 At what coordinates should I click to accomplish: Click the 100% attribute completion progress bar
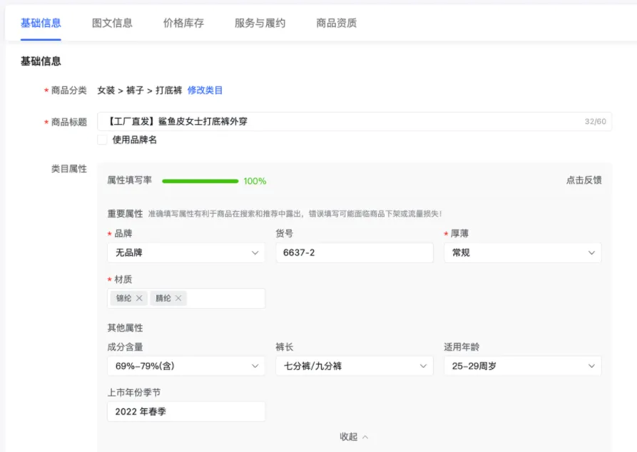tap(200, 181)
